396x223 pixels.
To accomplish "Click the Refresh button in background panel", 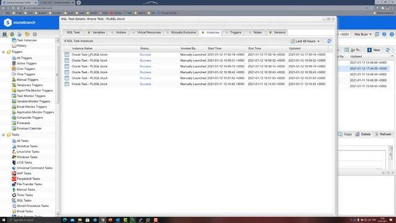I will pos(383,134).
